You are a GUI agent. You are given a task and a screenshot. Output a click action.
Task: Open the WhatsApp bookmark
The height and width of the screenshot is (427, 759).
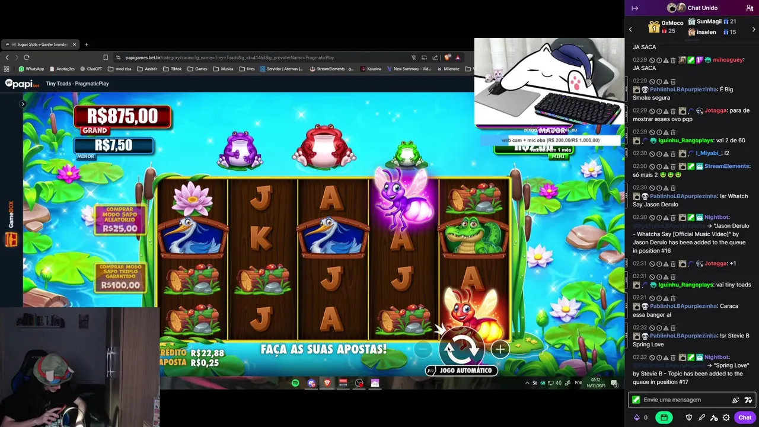tap(31, 69)
